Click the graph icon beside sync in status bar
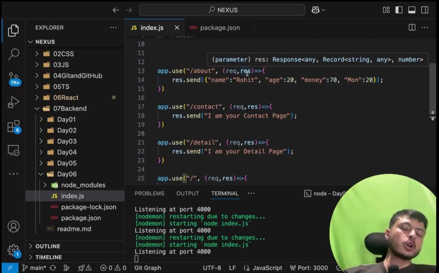 (66, 268)
